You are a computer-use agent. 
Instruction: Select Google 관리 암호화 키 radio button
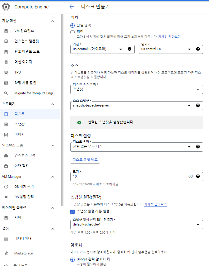[72, 259]
